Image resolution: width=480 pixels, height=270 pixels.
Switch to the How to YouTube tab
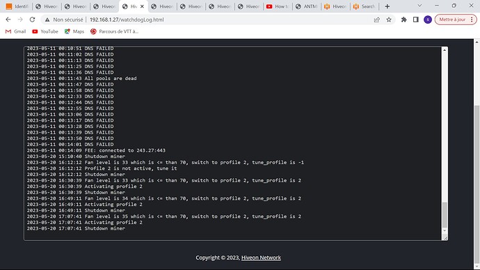point(278,6)
